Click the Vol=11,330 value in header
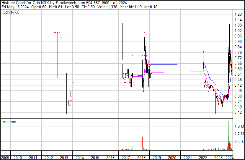The width and height of the screenshot is (245, 160). pos(107,7)
